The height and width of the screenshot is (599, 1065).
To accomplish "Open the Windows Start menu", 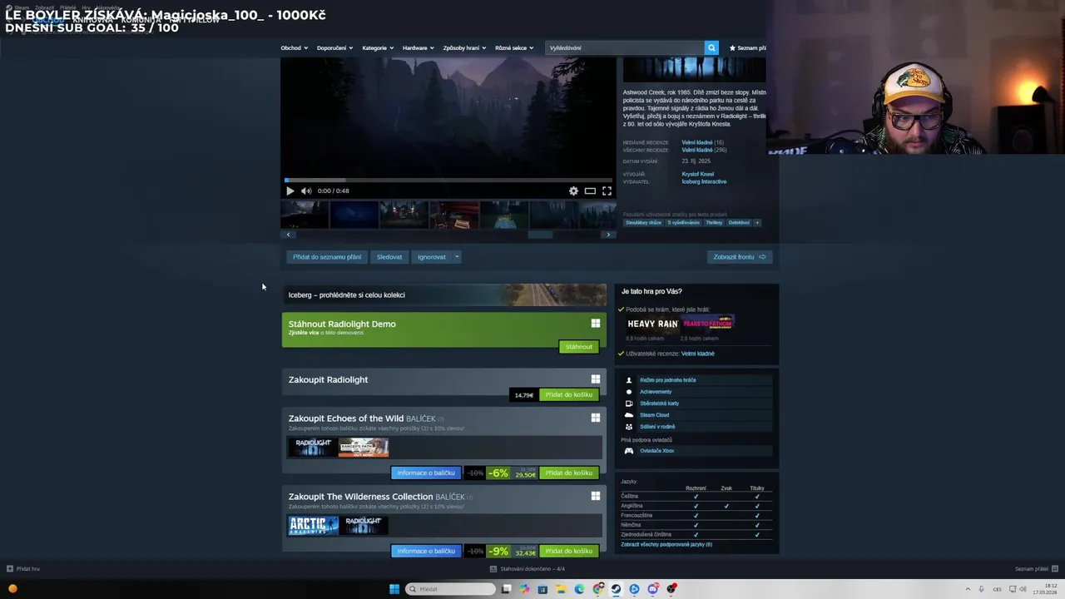I will pyautogui.click(x=394, y=589).
